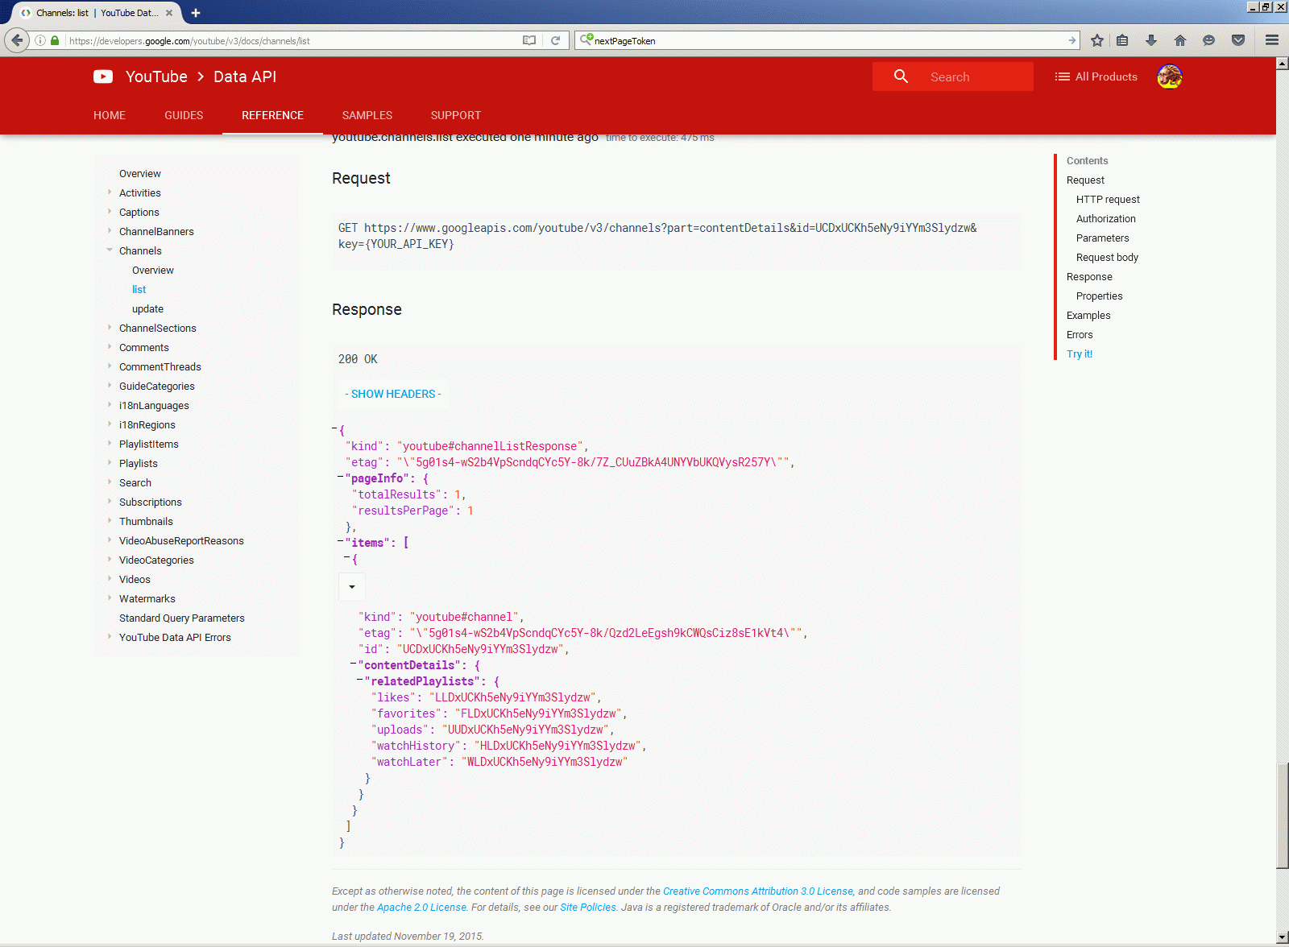1289x947 pixels.
Task: Expand the Videos sidebar arrow
Action: (x=110, y=578)
